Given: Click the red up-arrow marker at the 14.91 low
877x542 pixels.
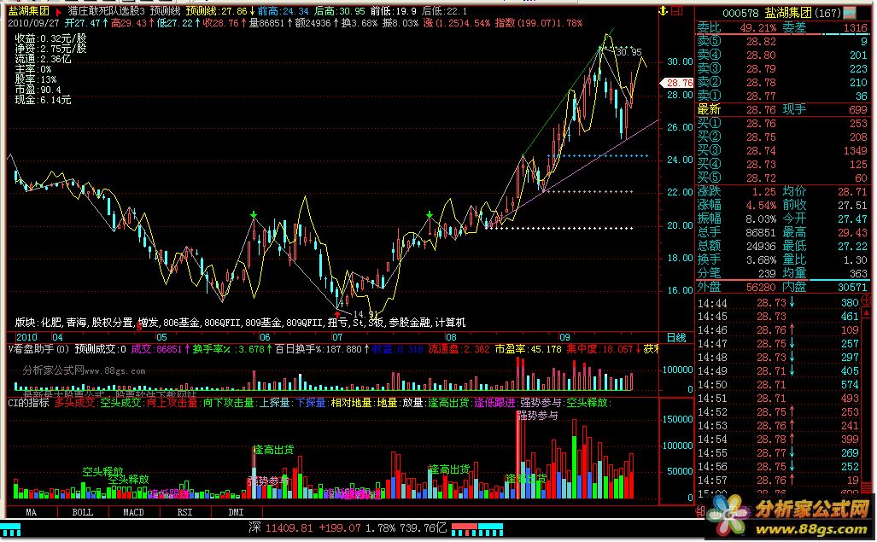Looking at the screenshot, I should [x=337, y=315].
